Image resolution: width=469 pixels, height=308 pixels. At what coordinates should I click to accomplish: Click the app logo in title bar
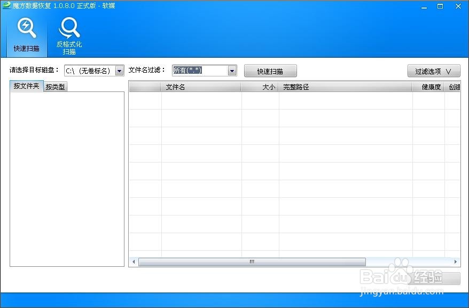pyautogui.click(x=6, y=5)
